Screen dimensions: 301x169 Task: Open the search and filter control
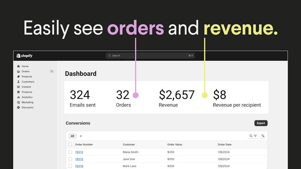(x=253, y=136)
